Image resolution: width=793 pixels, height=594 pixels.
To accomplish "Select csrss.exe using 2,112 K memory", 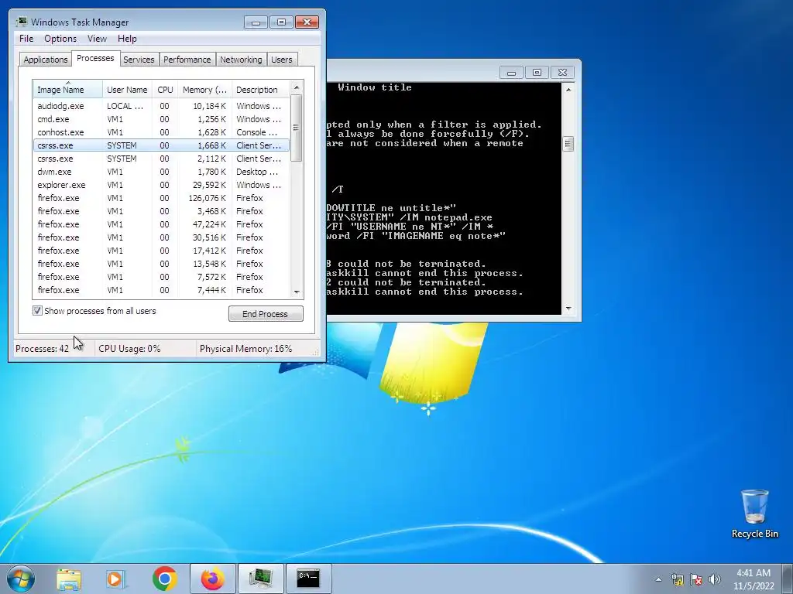I will (x=161, y=159).
